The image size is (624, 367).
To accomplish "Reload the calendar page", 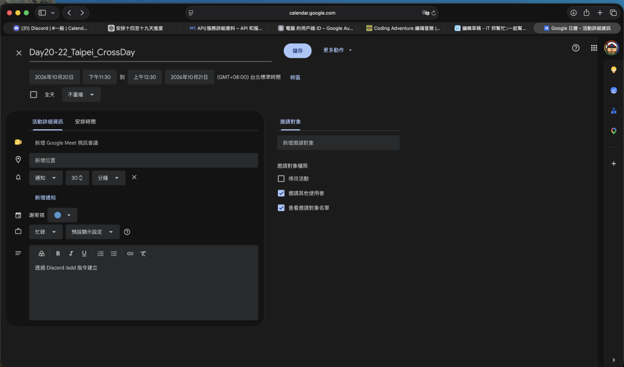I will coord(434,13).
